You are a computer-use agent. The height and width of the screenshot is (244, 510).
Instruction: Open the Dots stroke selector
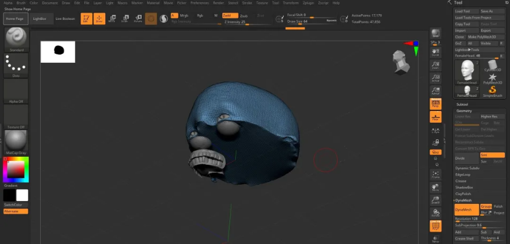16,65
